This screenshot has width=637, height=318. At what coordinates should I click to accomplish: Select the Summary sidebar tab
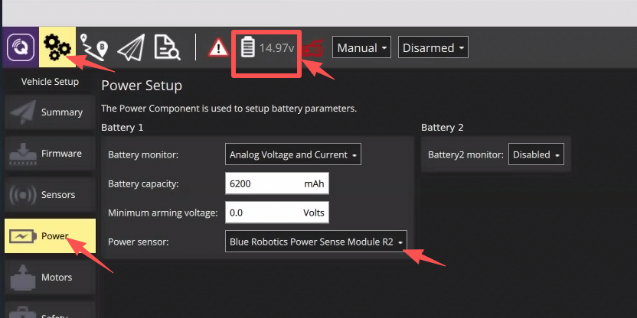(x=50, y=112)
